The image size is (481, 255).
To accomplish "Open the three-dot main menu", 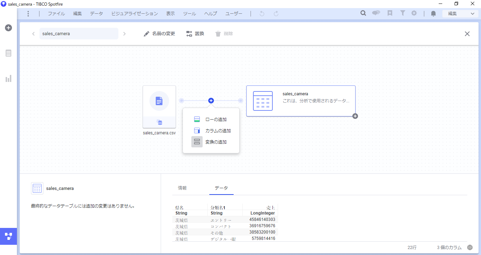I will coord(28,14).
